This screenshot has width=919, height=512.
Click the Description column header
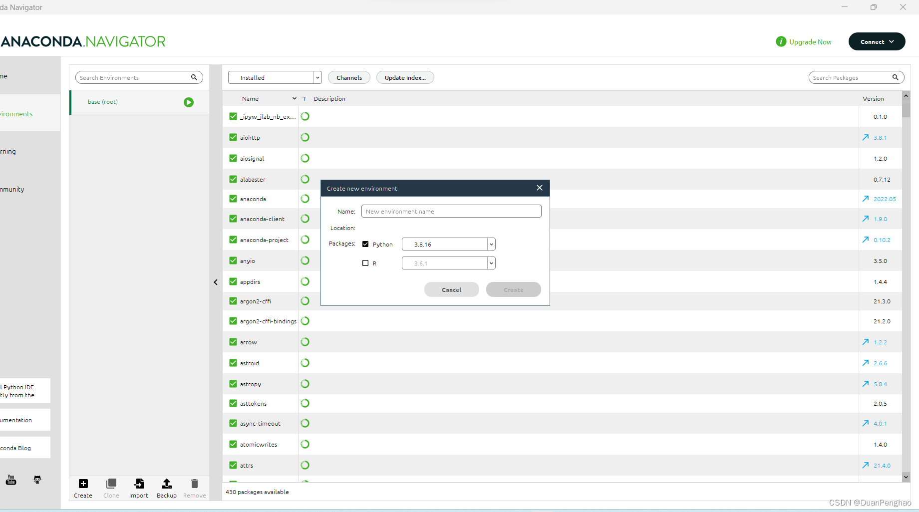click(329, 99)
